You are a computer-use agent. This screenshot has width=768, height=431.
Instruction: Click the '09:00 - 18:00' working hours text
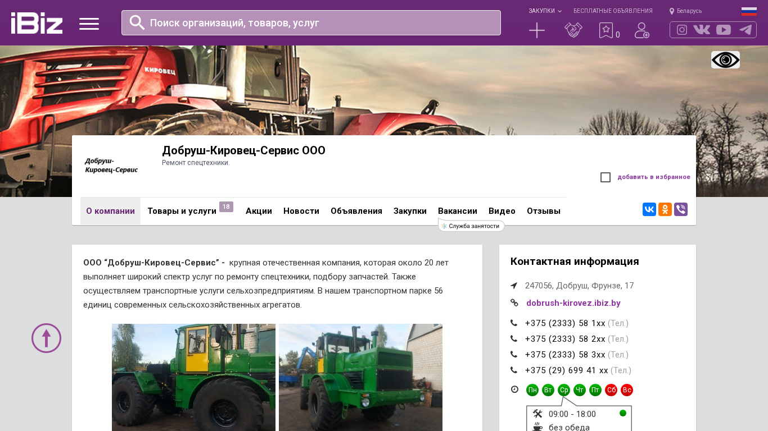572,414
